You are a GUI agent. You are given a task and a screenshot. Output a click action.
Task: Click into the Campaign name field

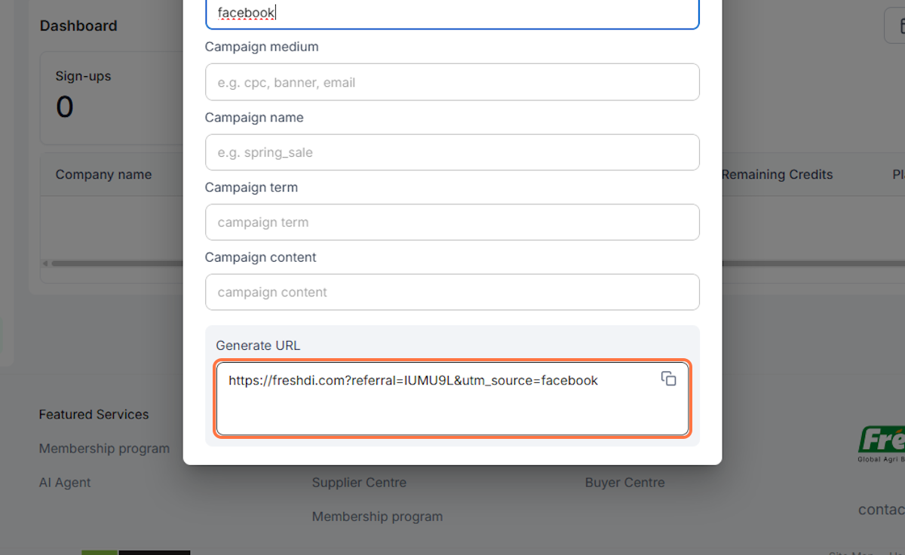452,152
